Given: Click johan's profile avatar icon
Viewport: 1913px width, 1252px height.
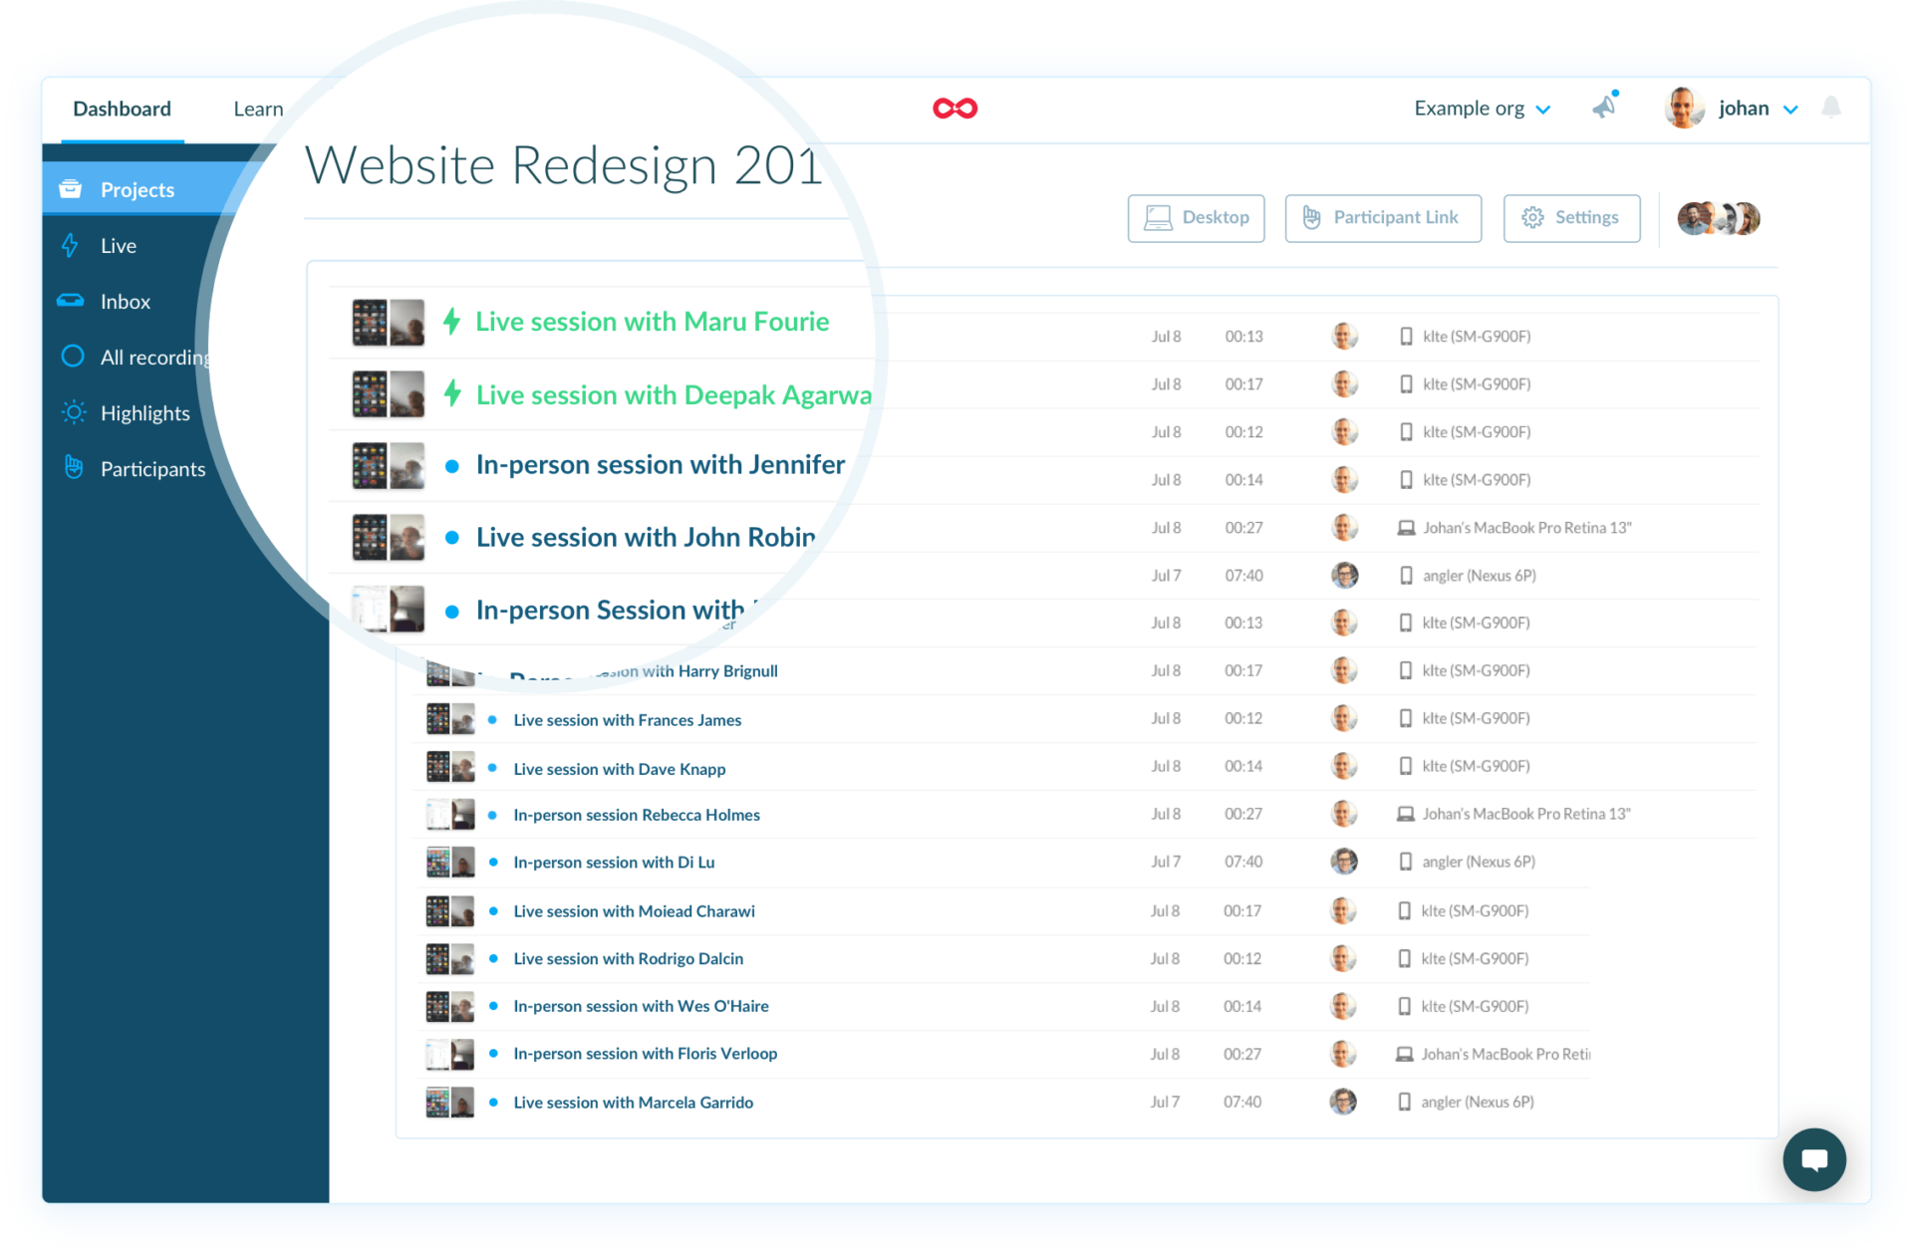Looking at the screenshot, I should point(1684,108).
